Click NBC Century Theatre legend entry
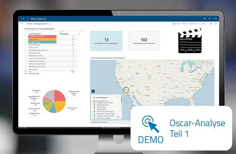 (x=102, y=118)
